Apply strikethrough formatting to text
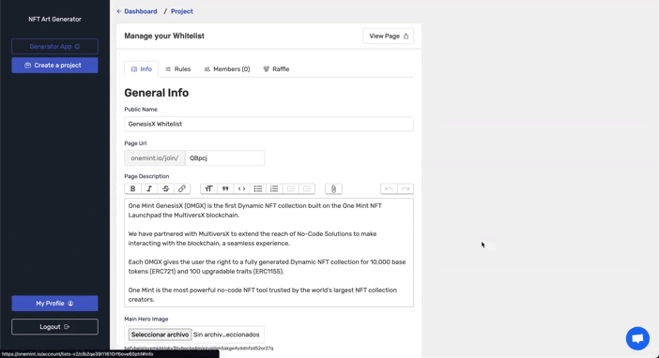The width and height of the screenshot is (659, 358). (165, 189)
